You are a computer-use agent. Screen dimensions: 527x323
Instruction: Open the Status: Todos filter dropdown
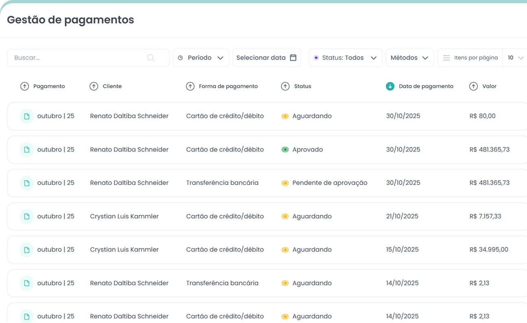click(x=345, y=58)
